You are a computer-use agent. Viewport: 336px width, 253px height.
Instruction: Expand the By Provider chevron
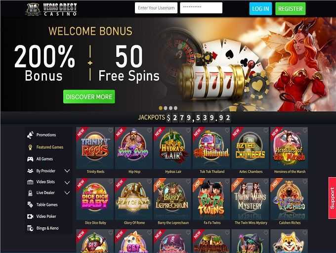click(67, 171)
